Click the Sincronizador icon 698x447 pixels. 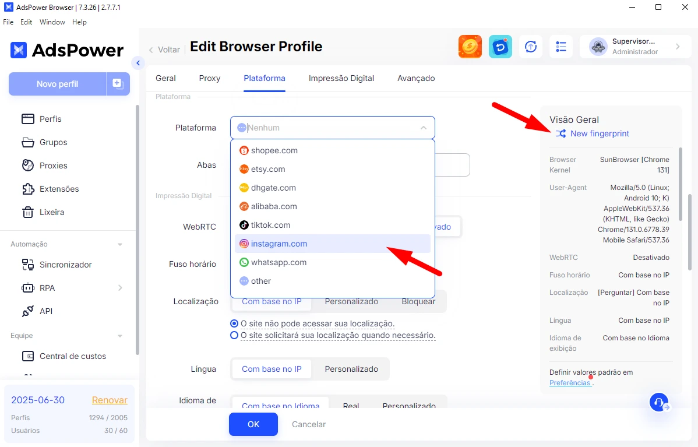point(27,265)
